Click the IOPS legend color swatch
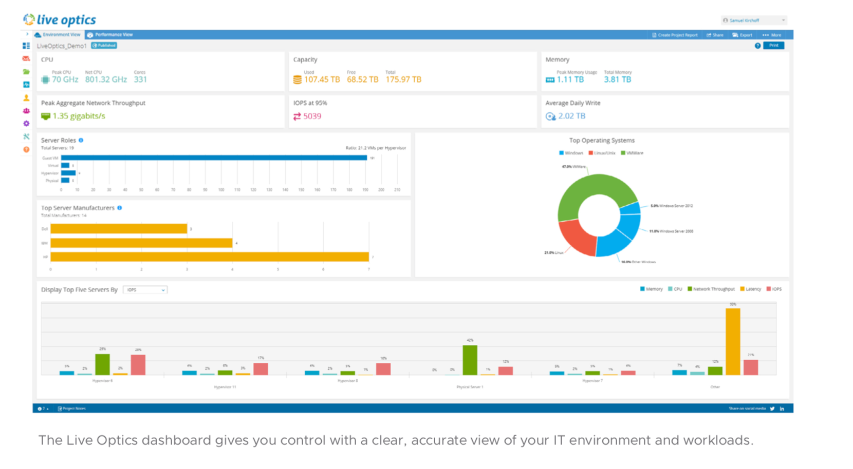 tap(768, 289)
